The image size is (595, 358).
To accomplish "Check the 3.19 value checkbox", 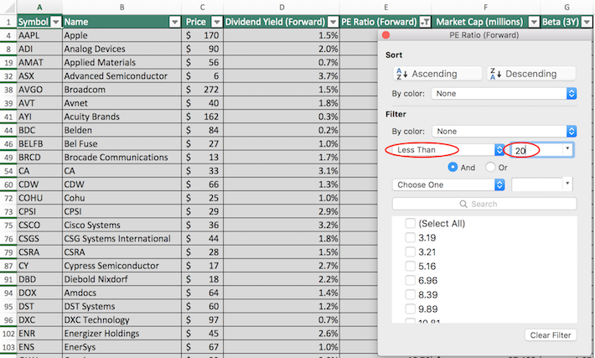I will (x=410, y=238).
